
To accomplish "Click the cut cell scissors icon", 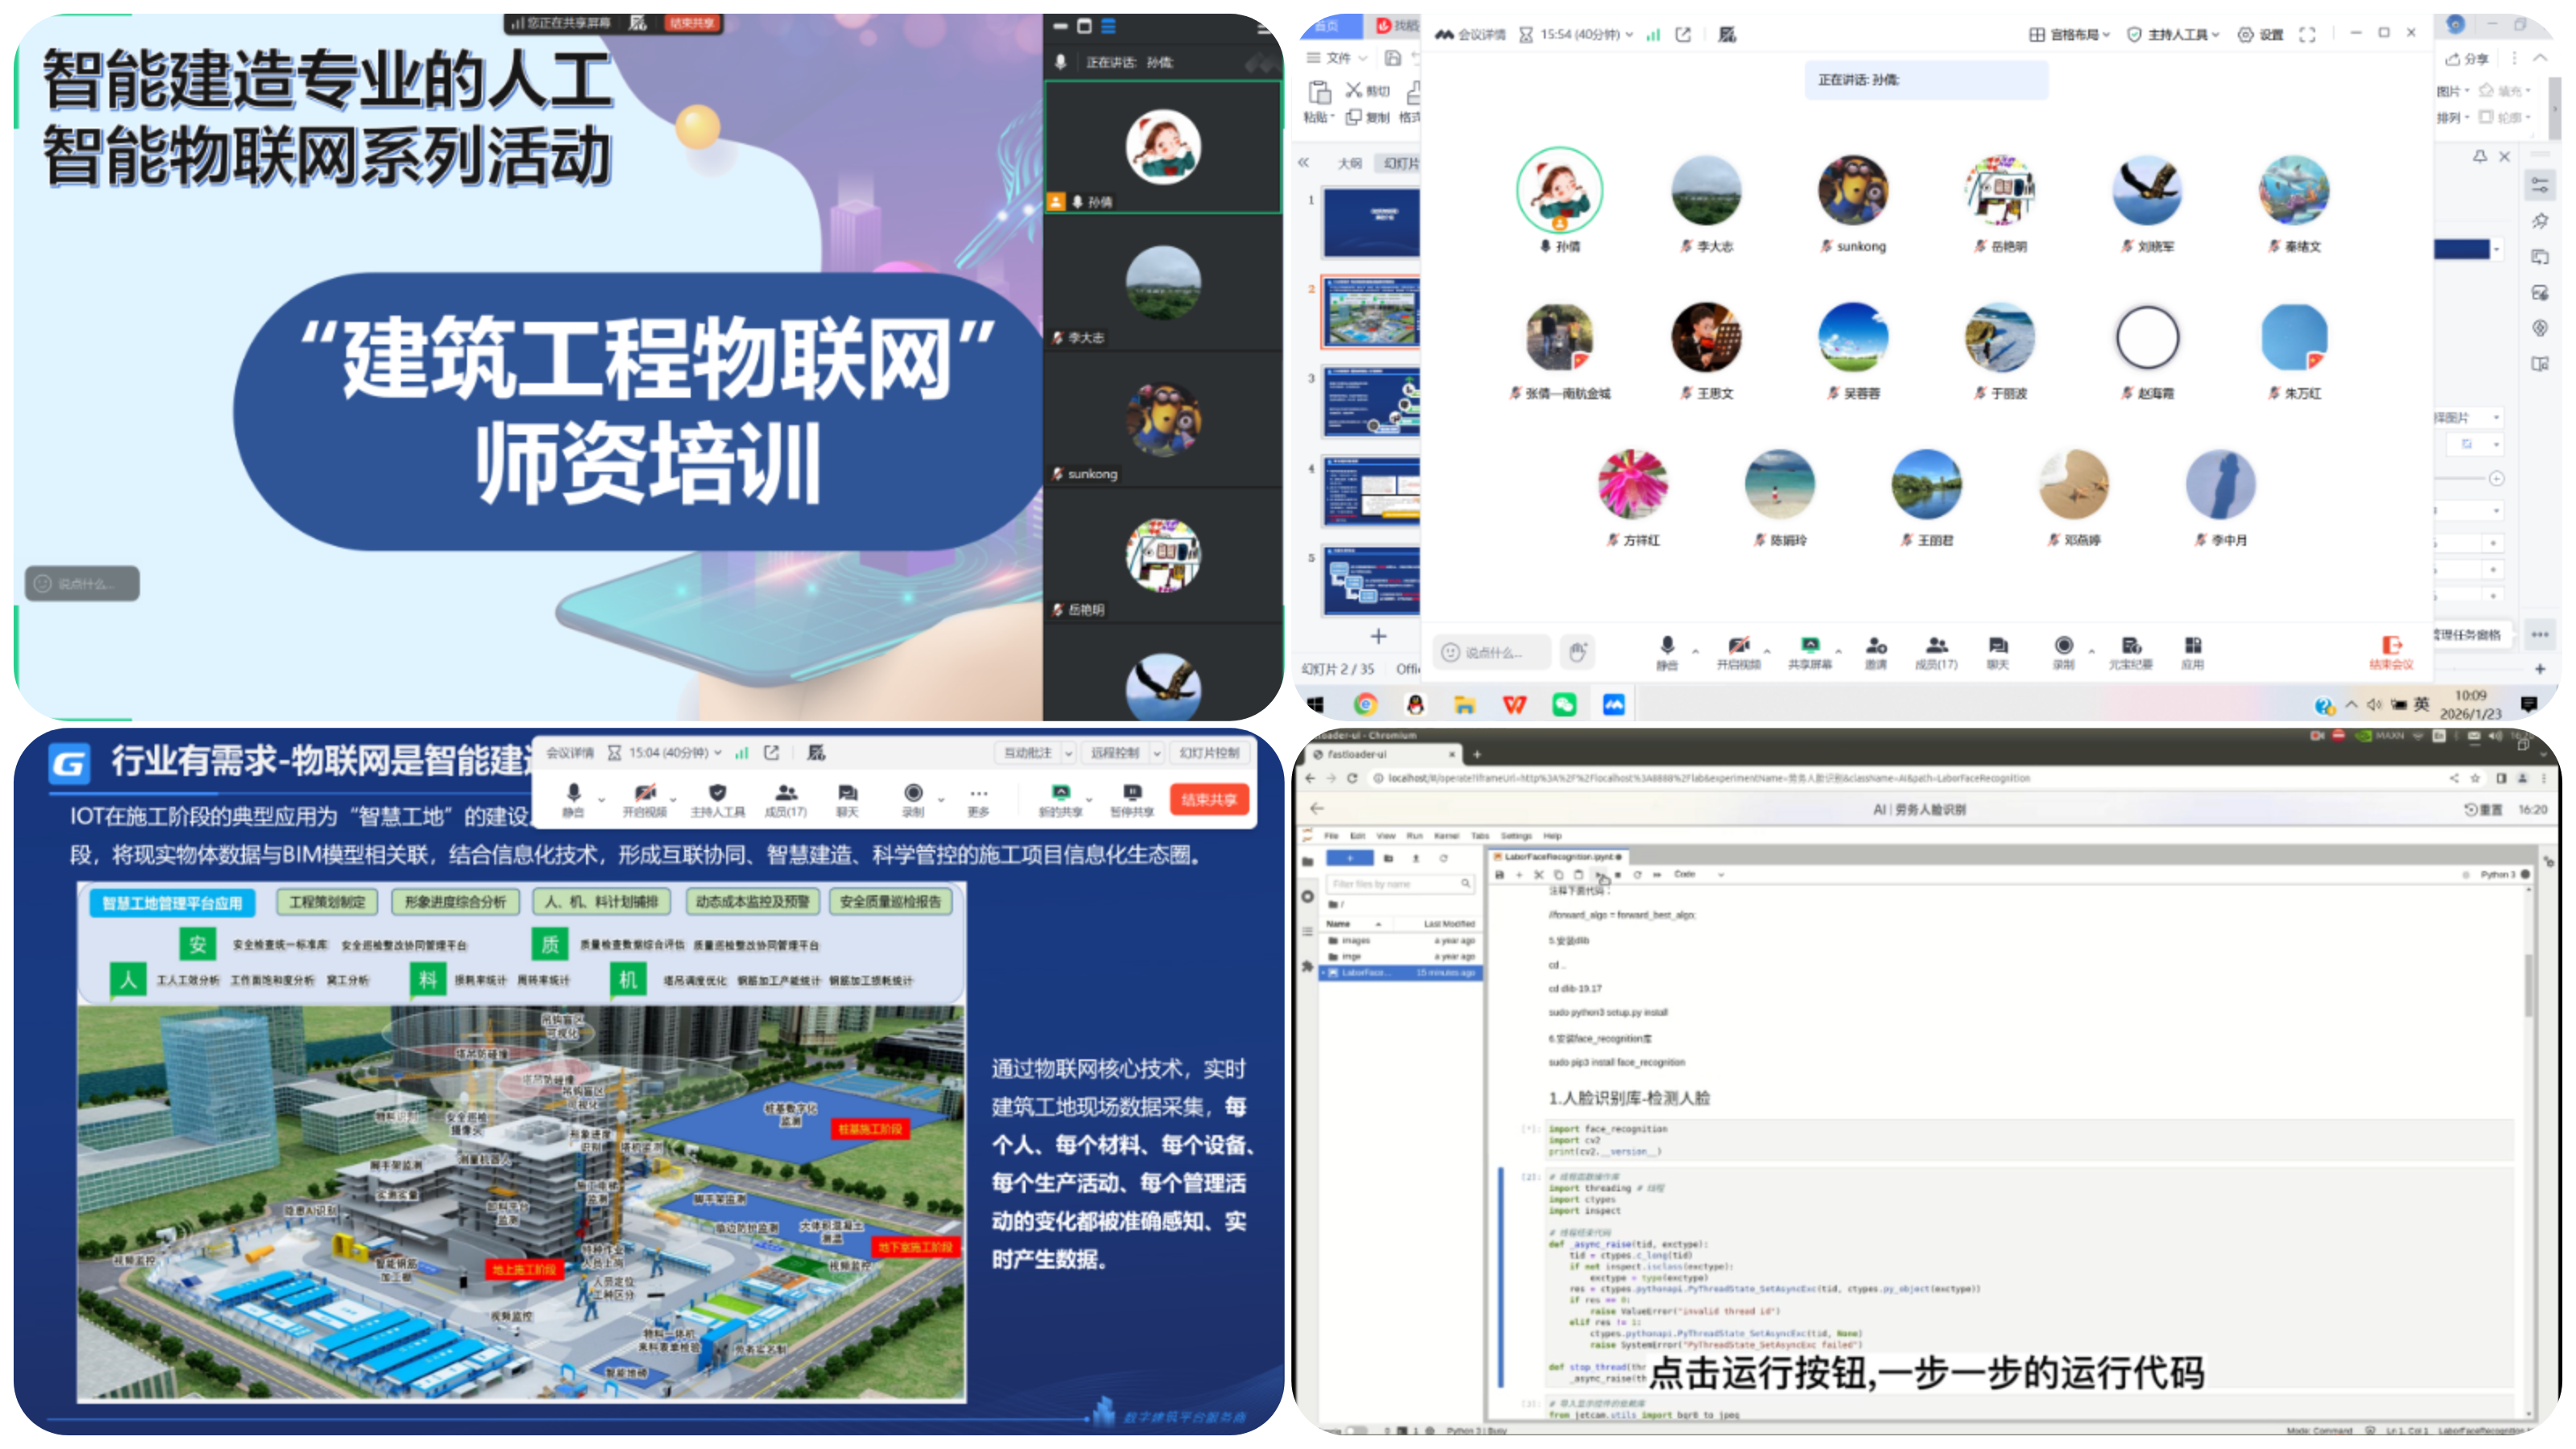I will (1538, 875).
